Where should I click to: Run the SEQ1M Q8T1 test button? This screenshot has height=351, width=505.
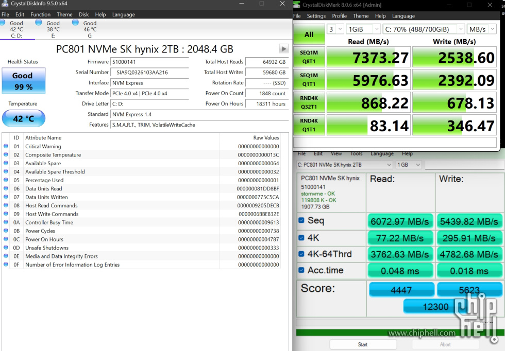click(309, 57)
